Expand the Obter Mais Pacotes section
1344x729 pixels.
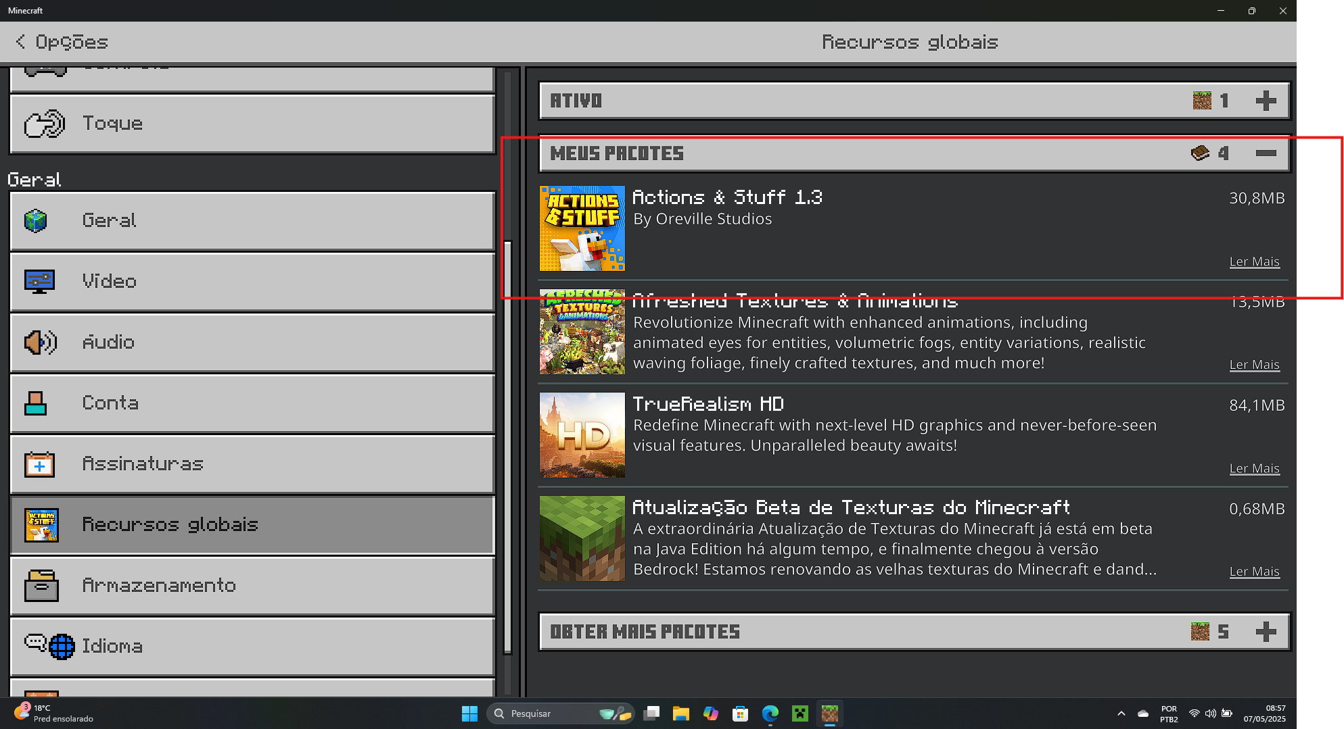[1266, 632]
